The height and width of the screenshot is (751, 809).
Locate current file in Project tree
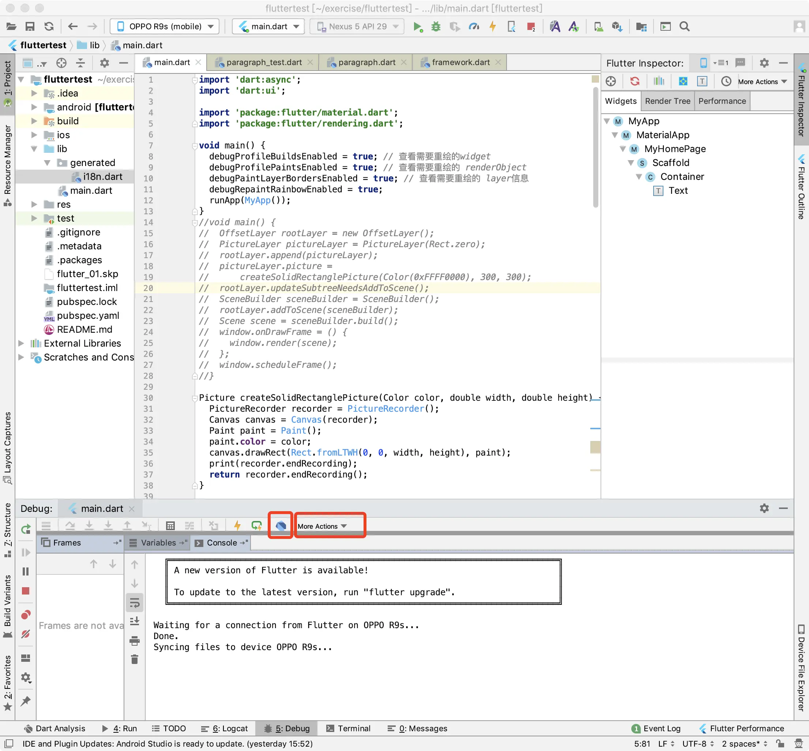click(61, 63)
